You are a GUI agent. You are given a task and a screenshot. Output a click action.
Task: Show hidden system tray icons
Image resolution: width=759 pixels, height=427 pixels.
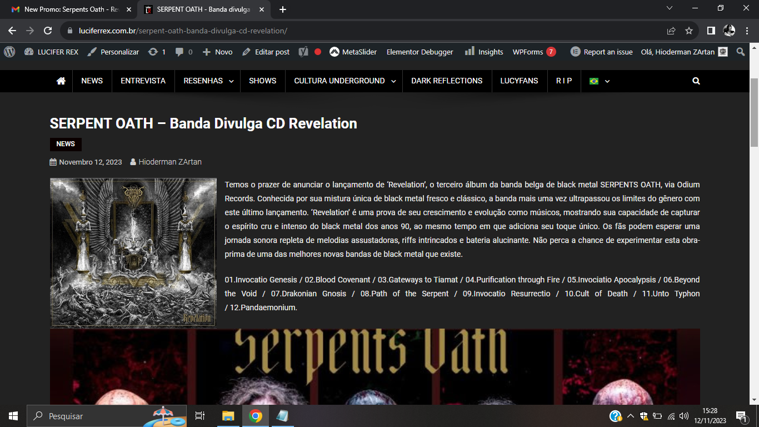pyautogui.click(x=631, y=416)
